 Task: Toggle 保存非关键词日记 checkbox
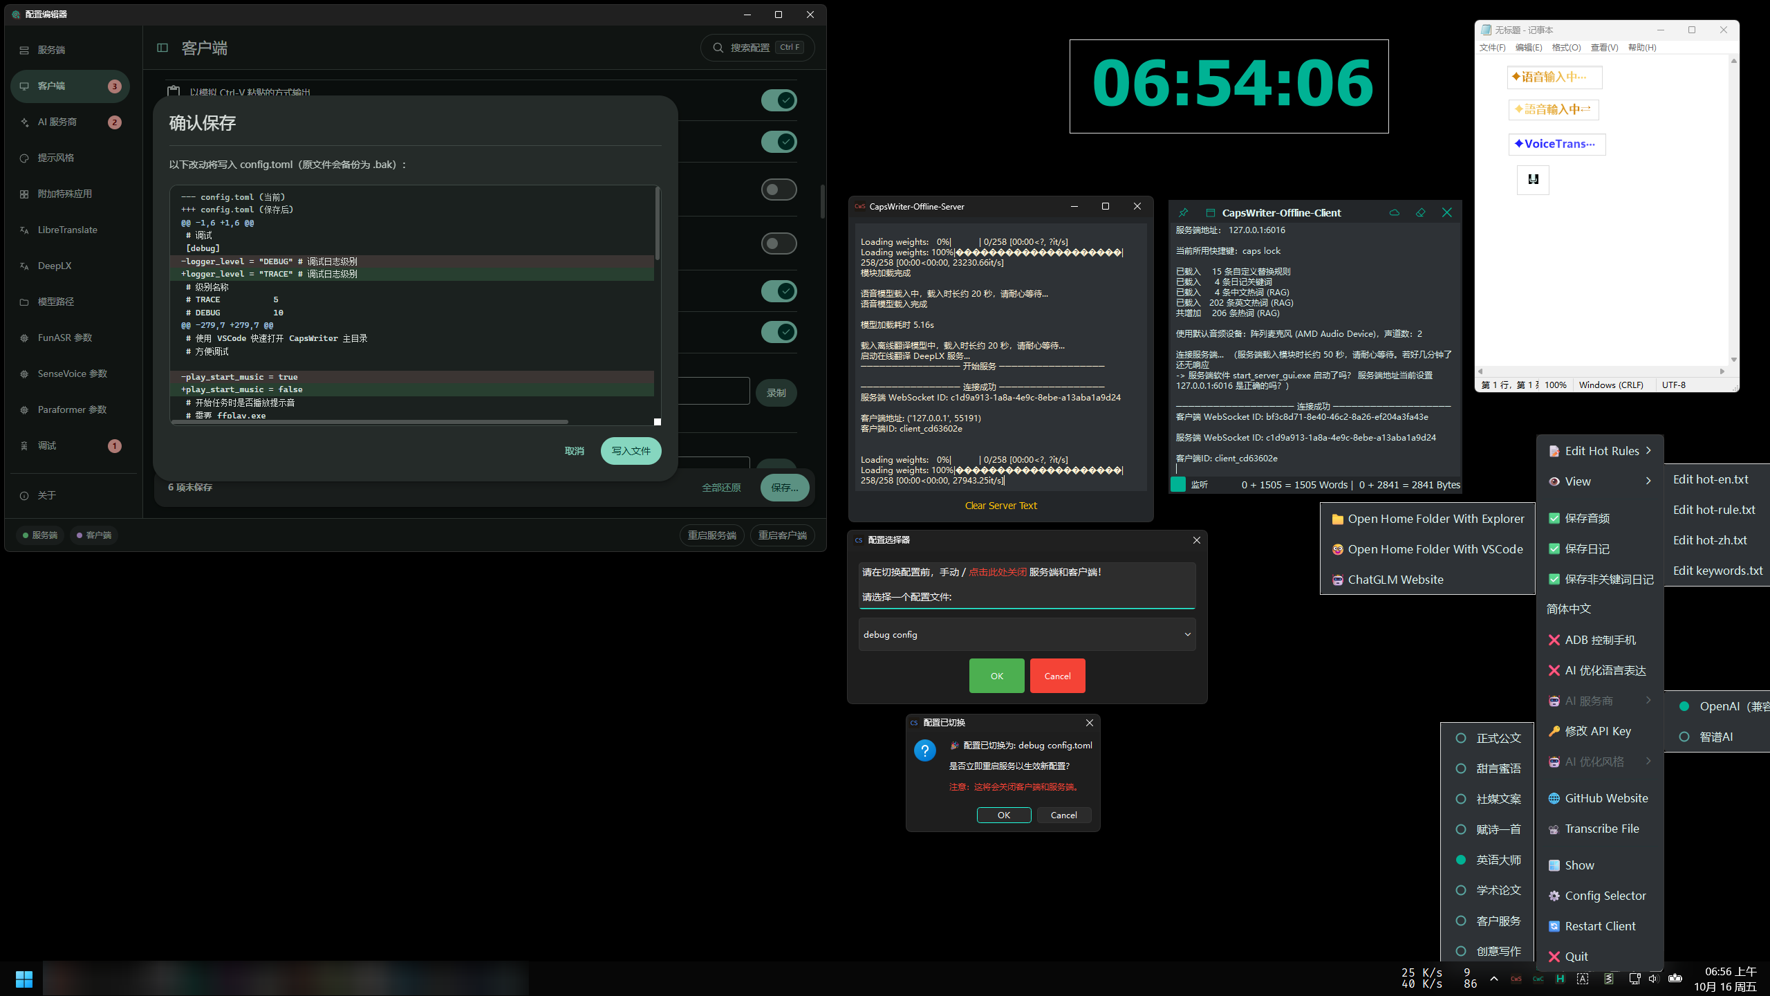pyautogui.click(x=1554, y=579)
